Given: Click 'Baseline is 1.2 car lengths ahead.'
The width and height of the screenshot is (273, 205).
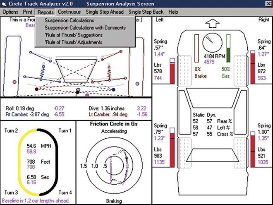Looking at the screenshot, I should click(x=36, y=200).
